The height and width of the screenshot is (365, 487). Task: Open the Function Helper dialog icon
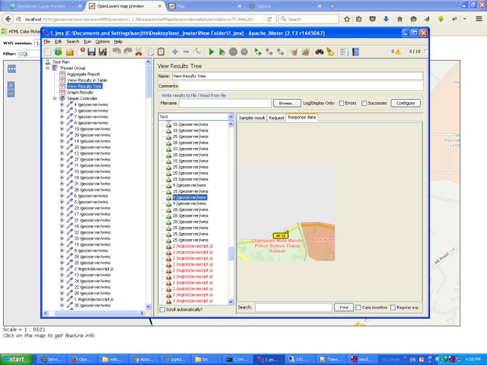pyautogui.click(x=343, y=52)
